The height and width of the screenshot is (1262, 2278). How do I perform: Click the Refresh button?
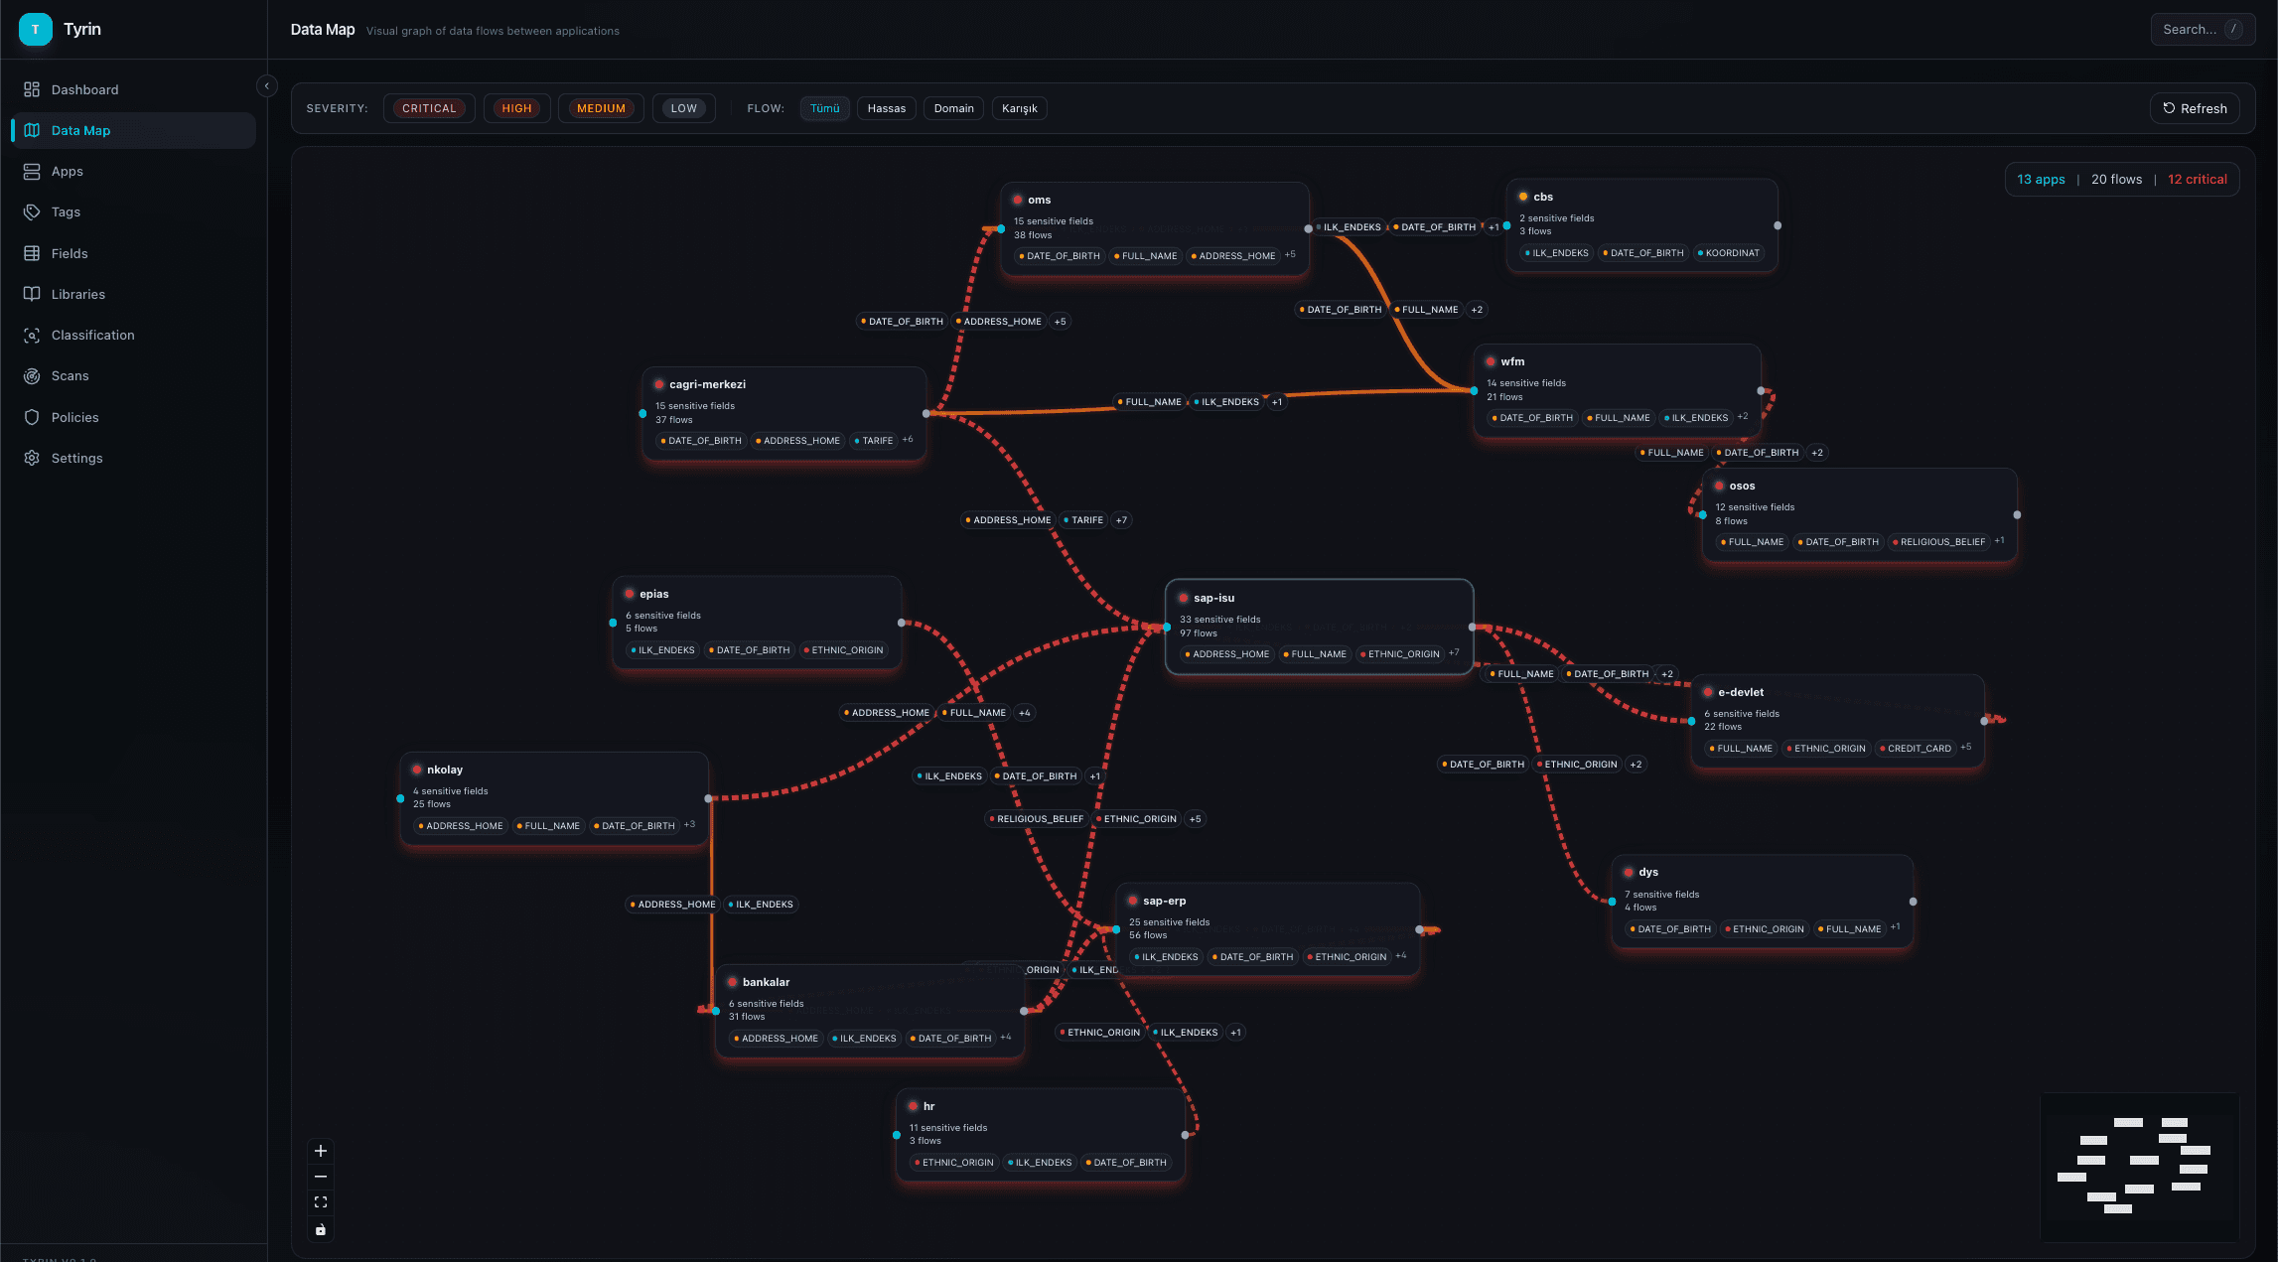pos(2195,108)
